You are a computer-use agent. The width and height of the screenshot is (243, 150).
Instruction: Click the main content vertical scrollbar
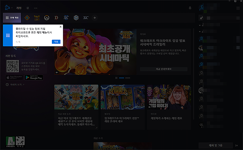[x=193, y=74]
